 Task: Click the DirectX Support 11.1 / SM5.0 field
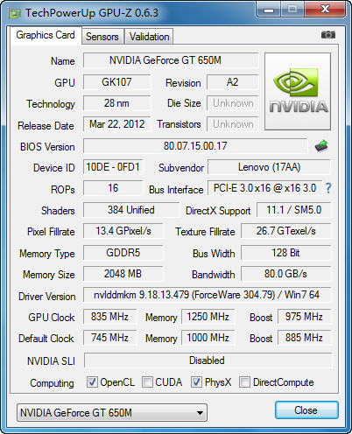tap(294, 210)
